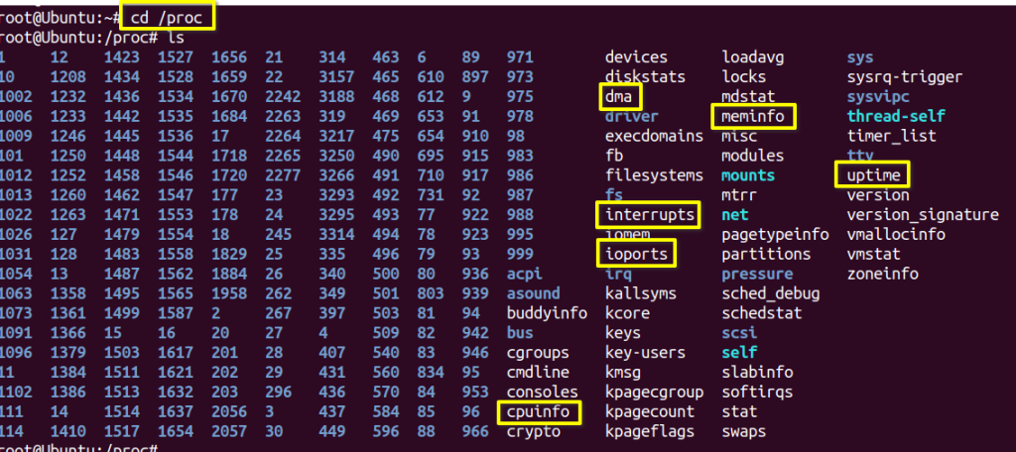Select the loadavg entry

point(752,57)
